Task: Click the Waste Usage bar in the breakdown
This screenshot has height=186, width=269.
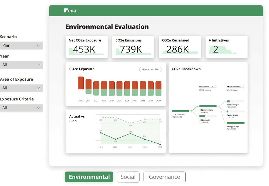Action: [x=228, y=111]
